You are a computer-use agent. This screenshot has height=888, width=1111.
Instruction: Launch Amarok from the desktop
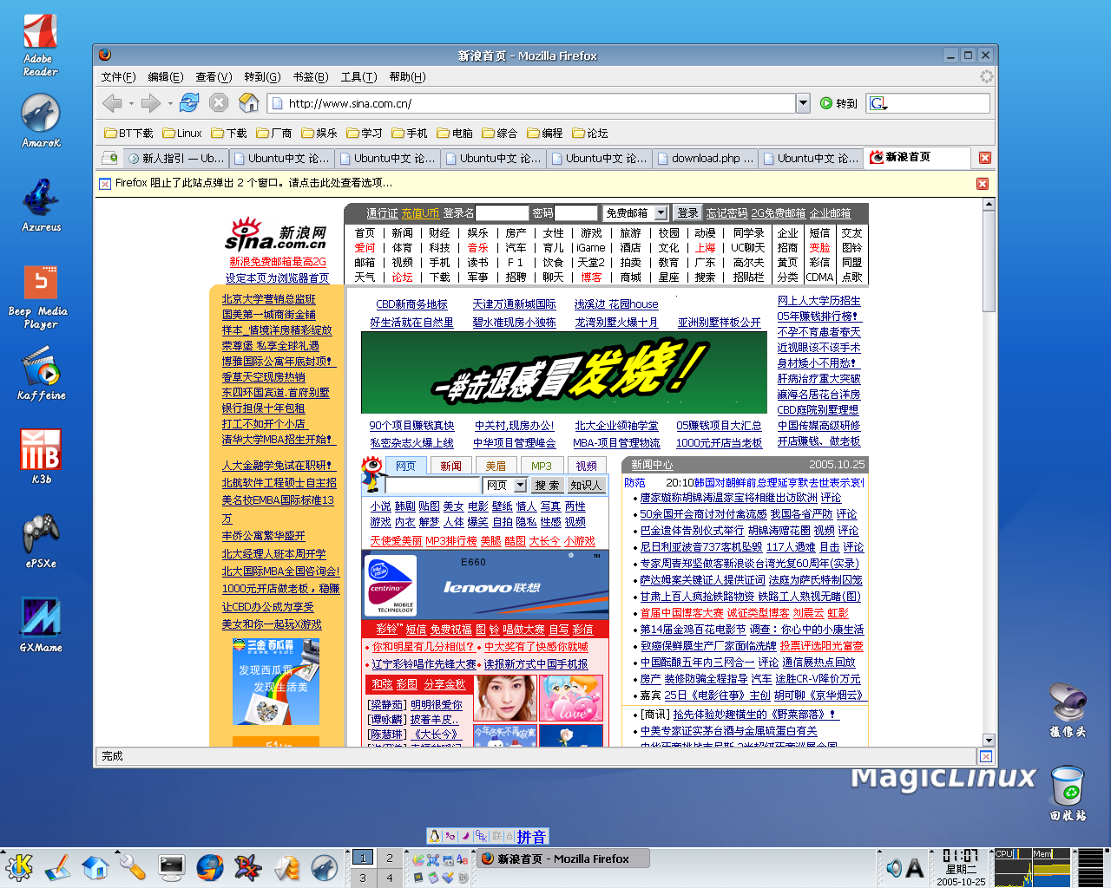click(40, 121)
